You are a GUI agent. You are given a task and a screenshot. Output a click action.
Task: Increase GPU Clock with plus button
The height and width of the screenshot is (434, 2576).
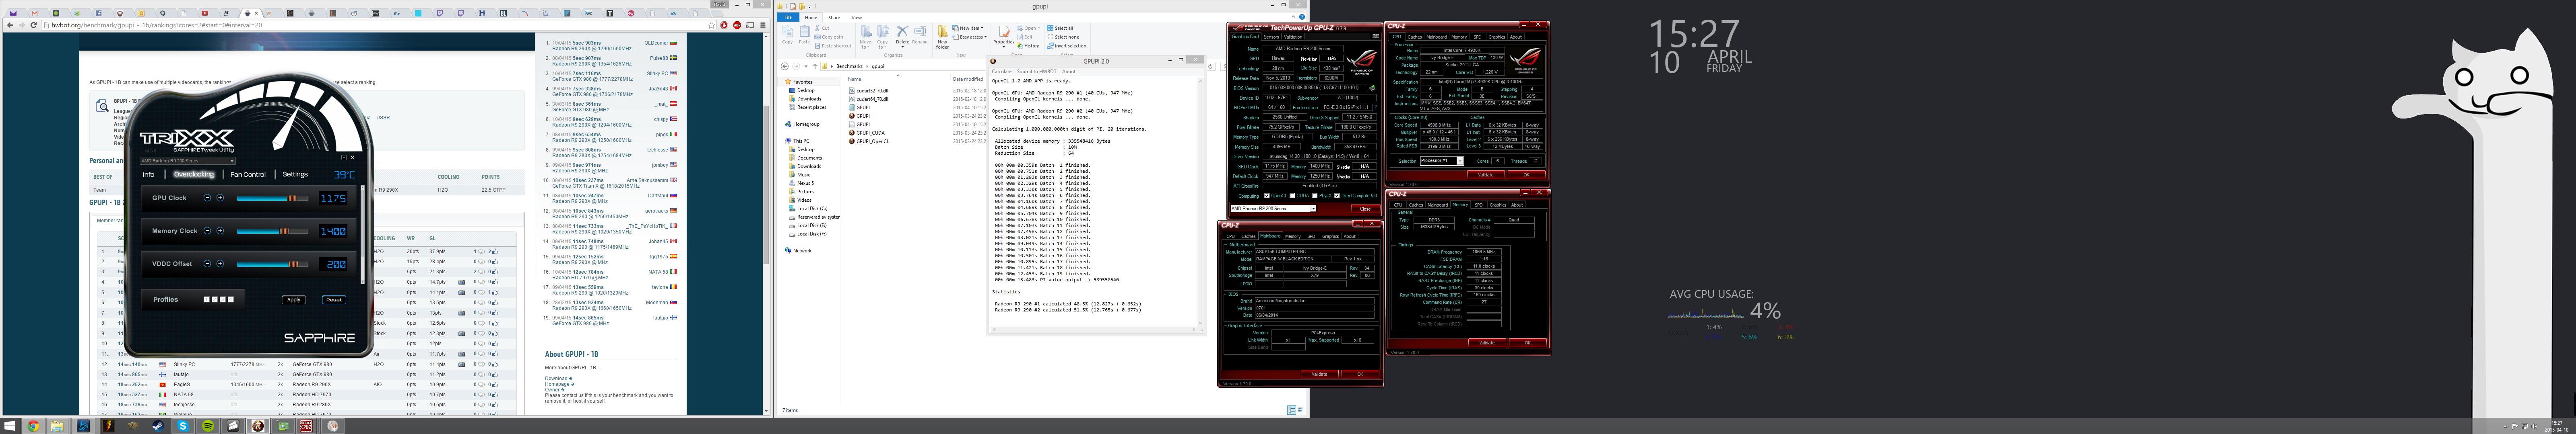tap(220, 198)
